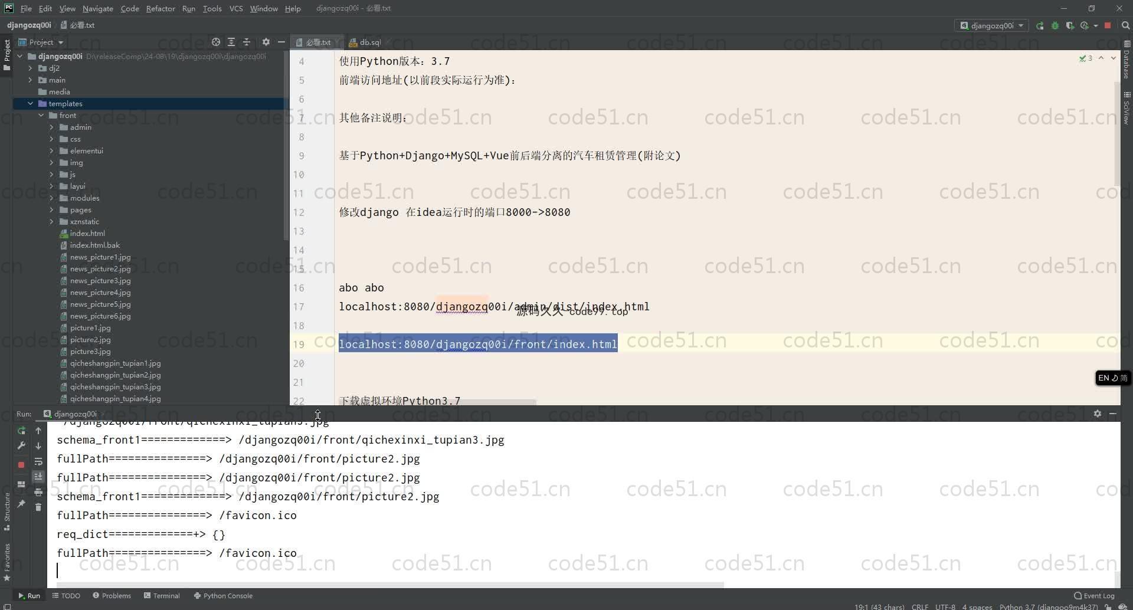
Task: Expand the main folder
Action: click(x=30, y=80)
